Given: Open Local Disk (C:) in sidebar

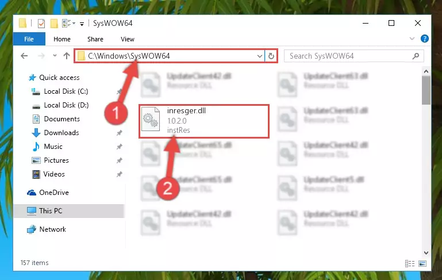Looking at the screenshot, I should click(x=66, y=91).
